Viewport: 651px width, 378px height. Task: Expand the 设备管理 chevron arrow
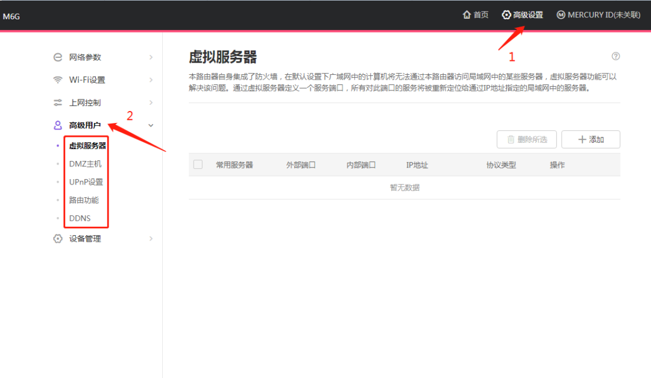tap(151, 238)
